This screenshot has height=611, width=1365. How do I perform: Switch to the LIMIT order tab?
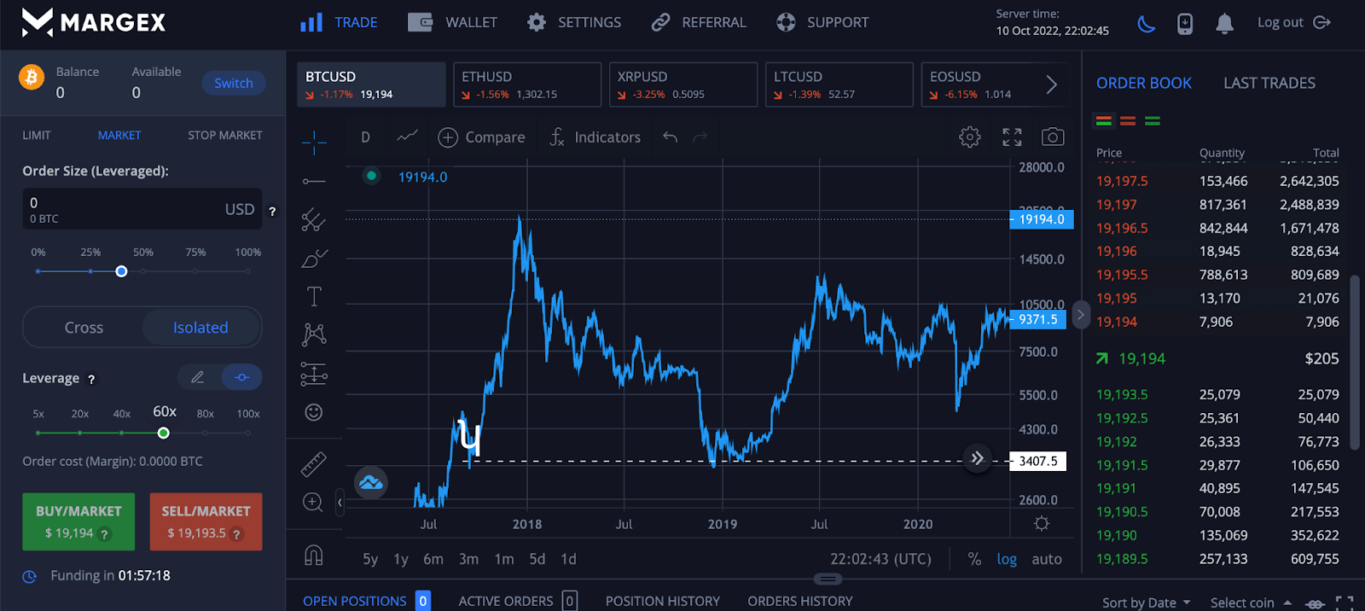(37, 135)
